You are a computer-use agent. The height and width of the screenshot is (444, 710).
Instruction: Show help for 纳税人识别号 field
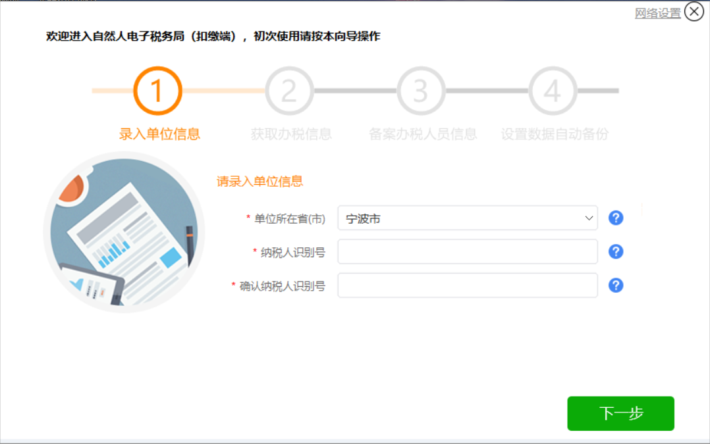coord(616,251)
